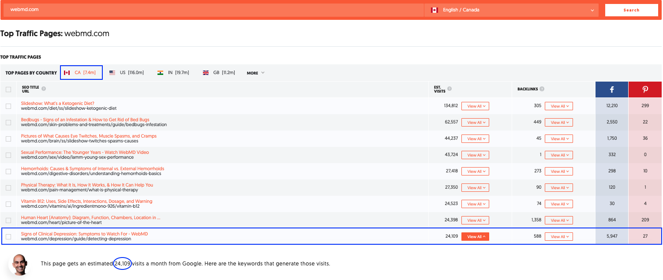Open Sexual Performance: The Younger Years link
The width and height of the screenshot is (663, 280).
tap(85, 153)
